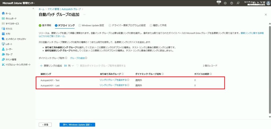Open the Troubleshooting and Support icon
This screenshot has height=129, width=271.
click(x=3, y=65)
